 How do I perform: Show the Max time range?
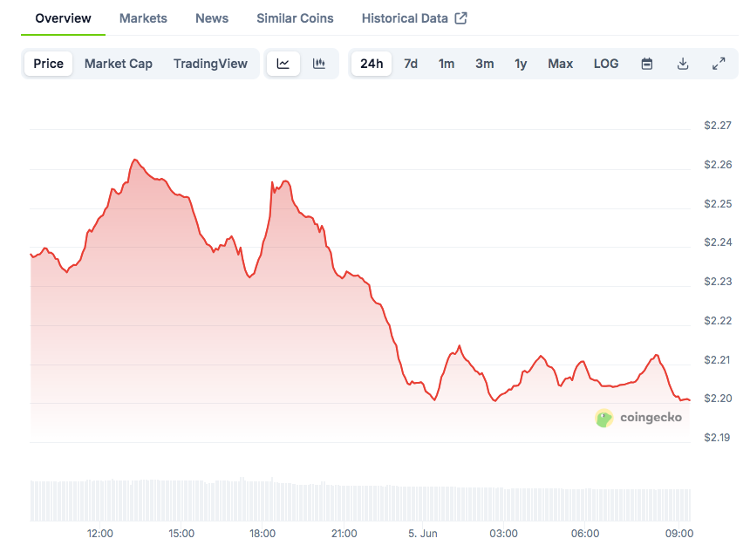click(x=561, y=64)
